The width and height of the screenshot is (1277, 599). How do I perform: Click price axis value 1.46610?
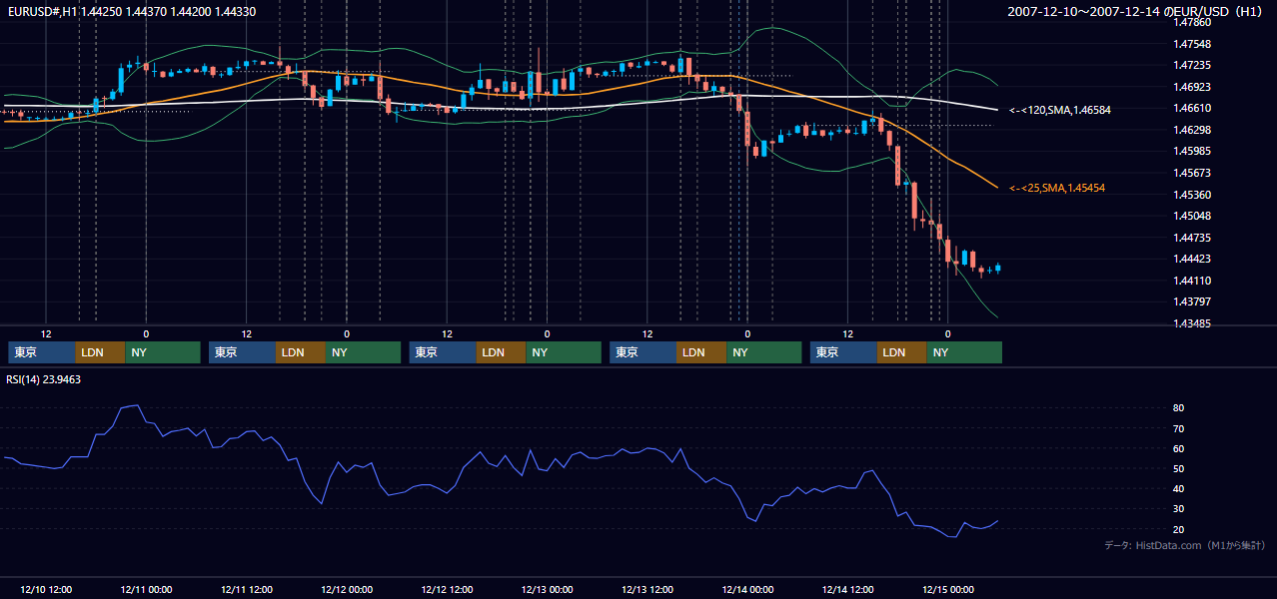1192,108
